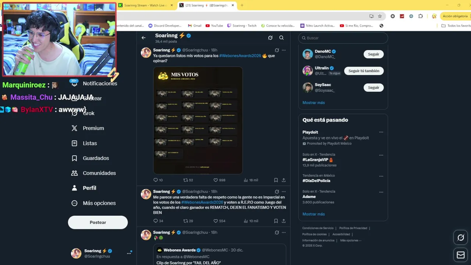Bookmark the Mis Votos post
Screen dimensions: 471x265
276,180
